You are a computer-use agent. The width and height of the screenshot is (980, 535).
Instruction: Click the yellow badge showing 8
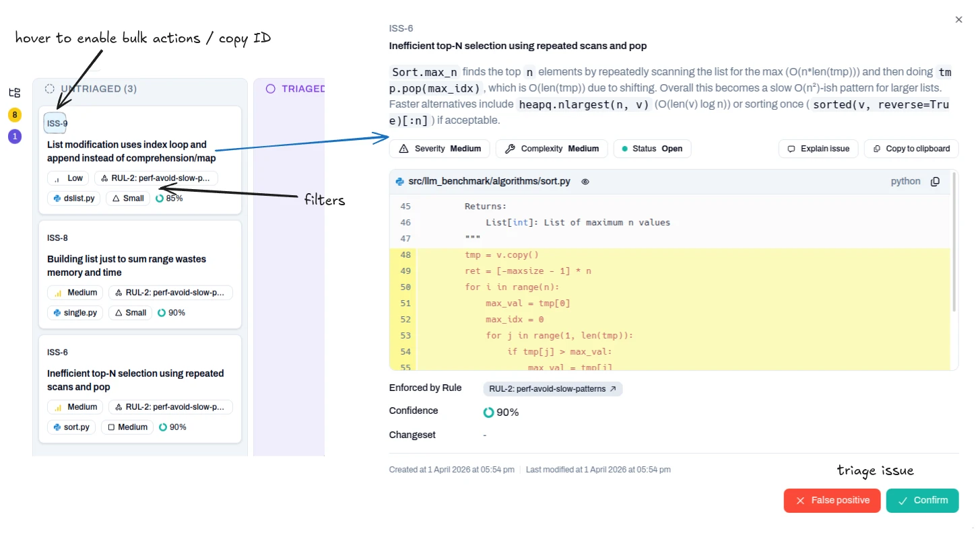[x=15, y=115]
